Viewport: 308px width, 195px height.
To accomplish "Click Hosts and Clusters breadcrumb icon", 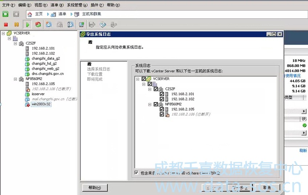I will coord(77,14).
